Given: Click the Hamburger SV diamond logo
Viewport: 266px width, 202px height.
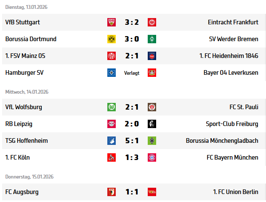Looking at the screenshot, I should tap(112, 73).
